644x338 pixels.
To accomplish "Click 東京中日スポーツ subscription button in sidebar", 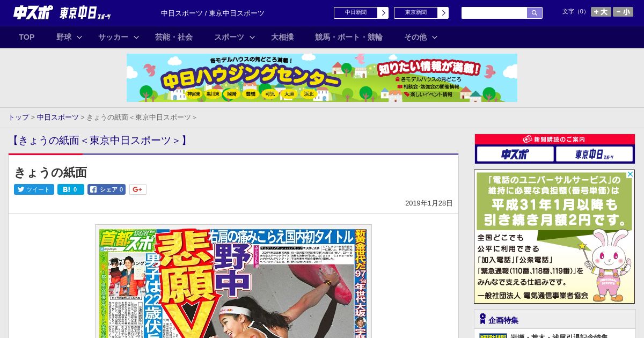I will click(595, 155).
